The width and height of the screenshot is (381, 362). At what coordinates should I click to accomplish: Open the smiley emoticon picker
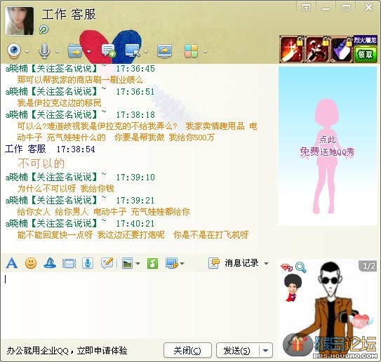tap(31, 263)
